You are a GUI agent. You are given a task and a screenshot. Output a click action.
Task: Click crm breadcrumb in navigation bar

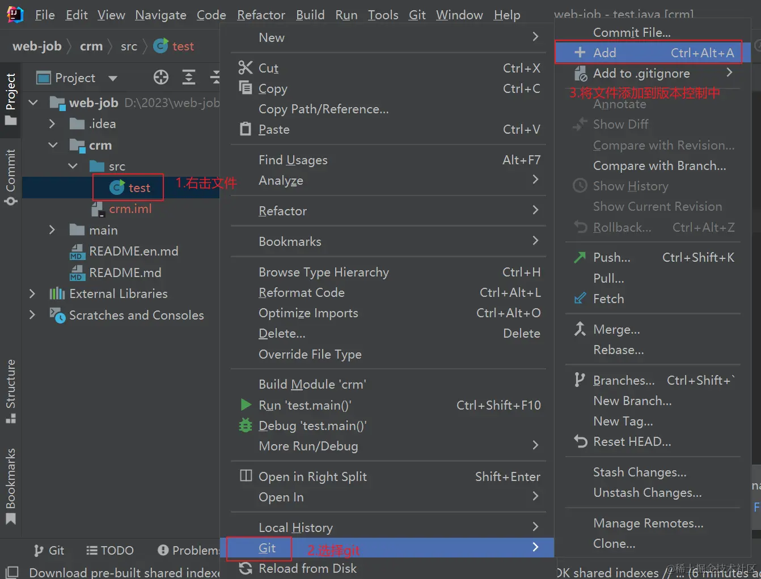pyautogui.click(x=91, y=46)
